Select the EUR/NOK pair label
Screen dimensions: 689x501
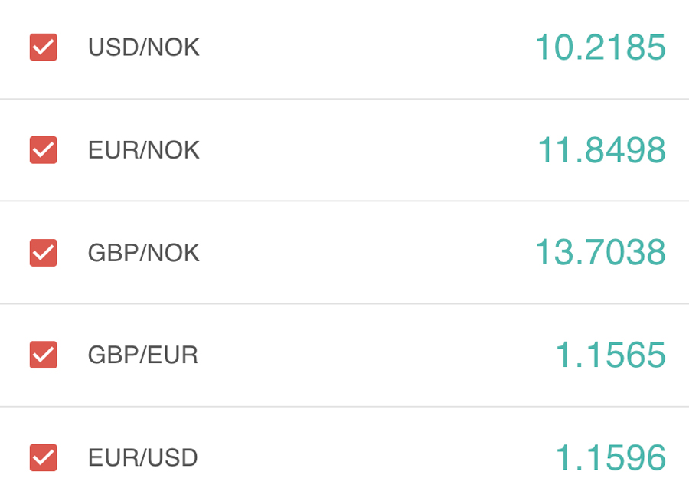pyautogui.click(x=144, y=150)
